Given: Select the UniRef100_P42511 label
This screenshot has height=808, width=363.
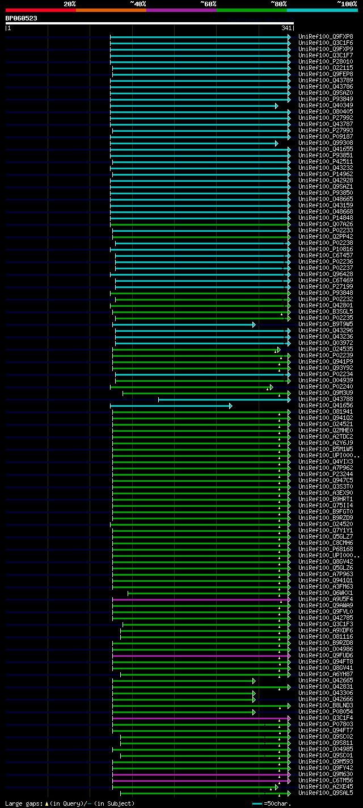Looking at the screenshot, I should tap(326, 162).
